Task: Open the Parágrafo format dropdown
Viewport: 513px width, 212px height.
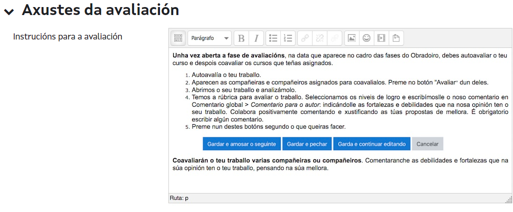Action: point(209,38)
